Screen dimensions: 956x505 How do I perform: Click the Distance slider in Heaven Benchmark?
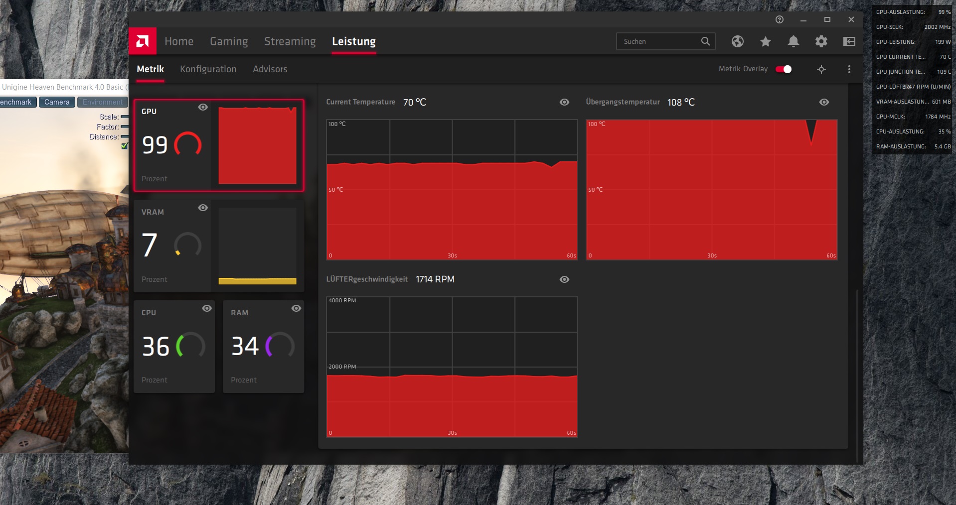[x=125, y=137]
